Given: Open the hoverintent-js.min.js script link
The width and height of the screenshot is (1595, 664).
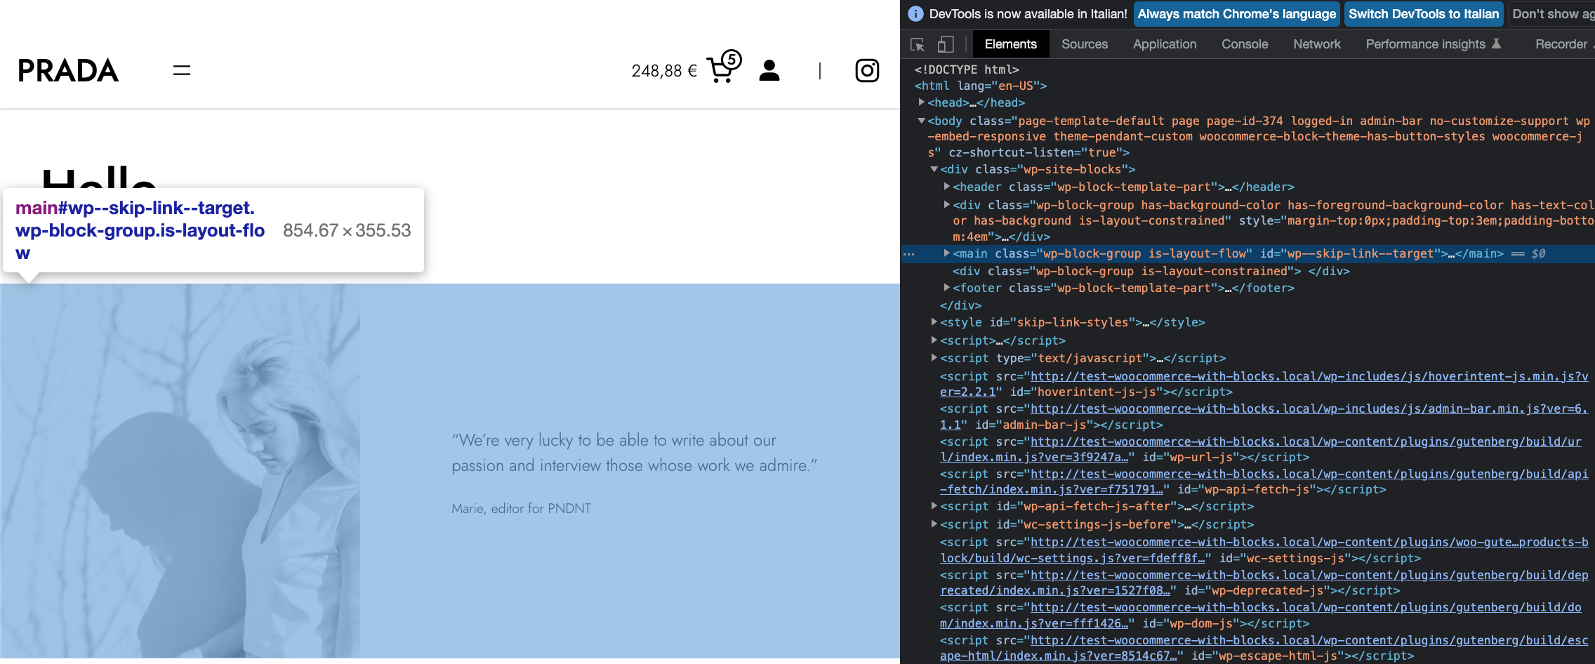Looking at the screenshot, I should pyautogui.click(x=1309, y=377).
